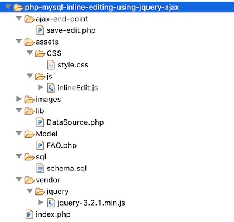Image resolution: width=234 pixels, height=222 pixels.
Task: Collapse the js folder under assets
Action: click(x=30, y=76)
